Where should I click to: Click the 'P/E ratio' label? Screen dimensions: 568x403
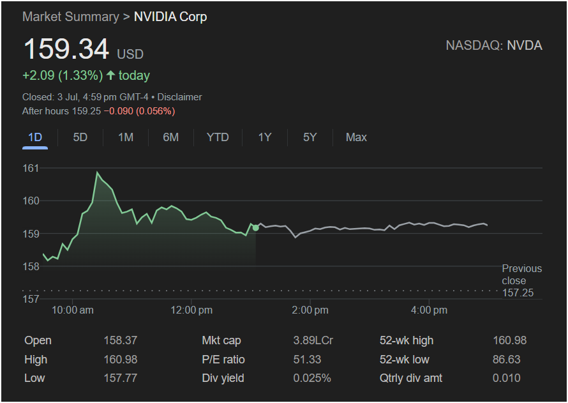223,360
